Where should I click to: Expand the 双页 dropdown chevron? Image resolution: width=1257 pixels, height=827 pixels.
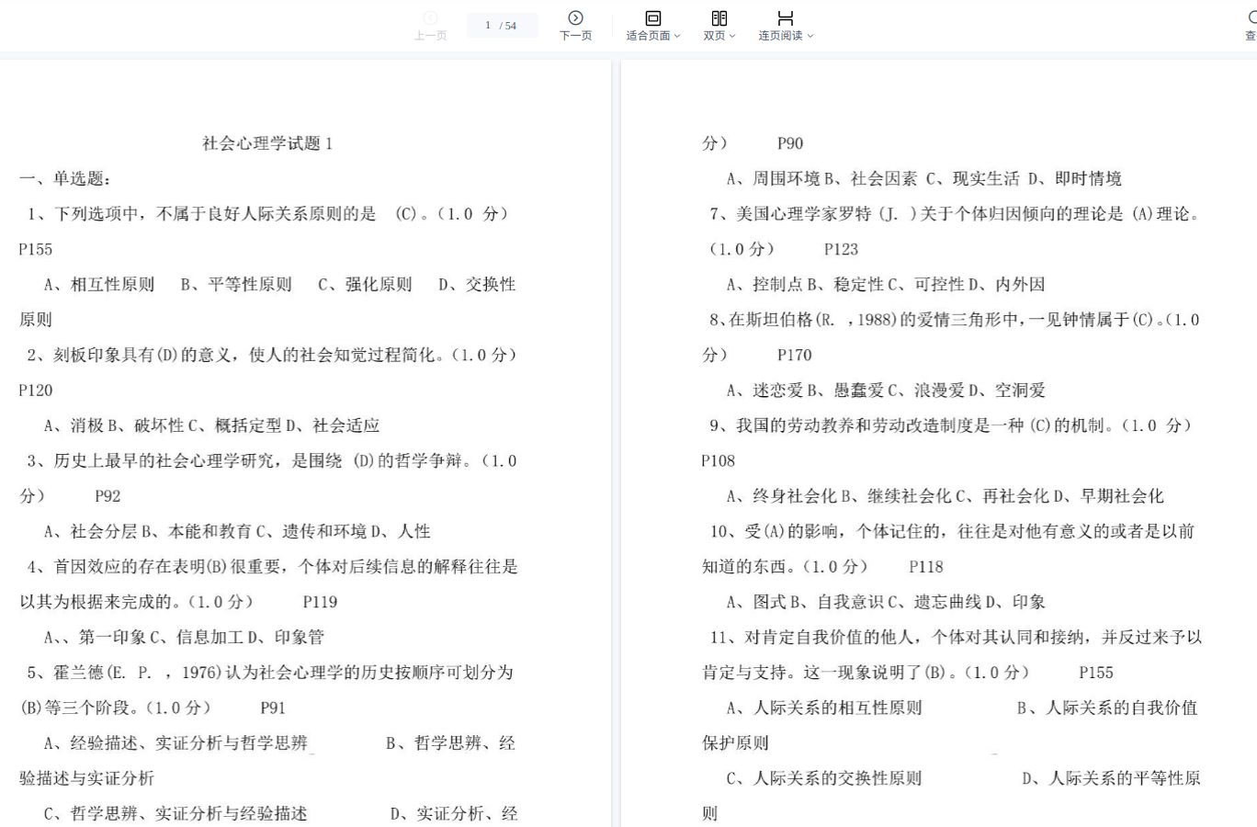click(x=732, y=36)
